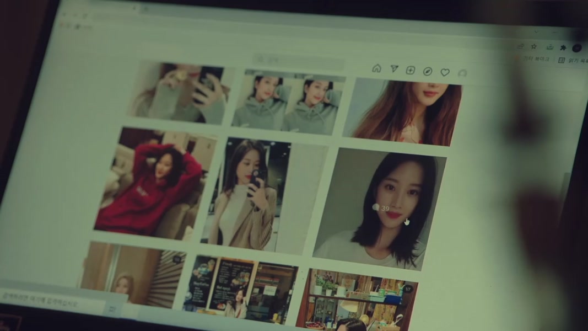This screenshot has height=331, width=588.
Task: Open the browser extensions puzzle icon
Action: point(563,48)
